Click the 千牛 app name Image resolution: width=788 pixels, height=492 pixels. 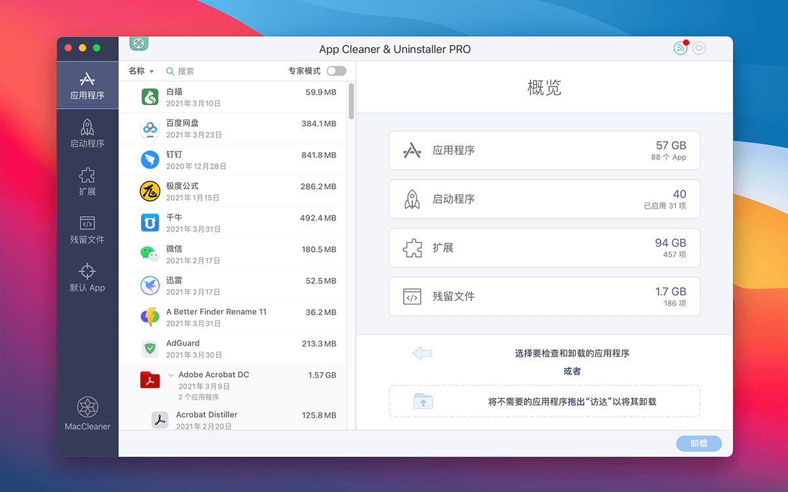click(x=174, y=218)
